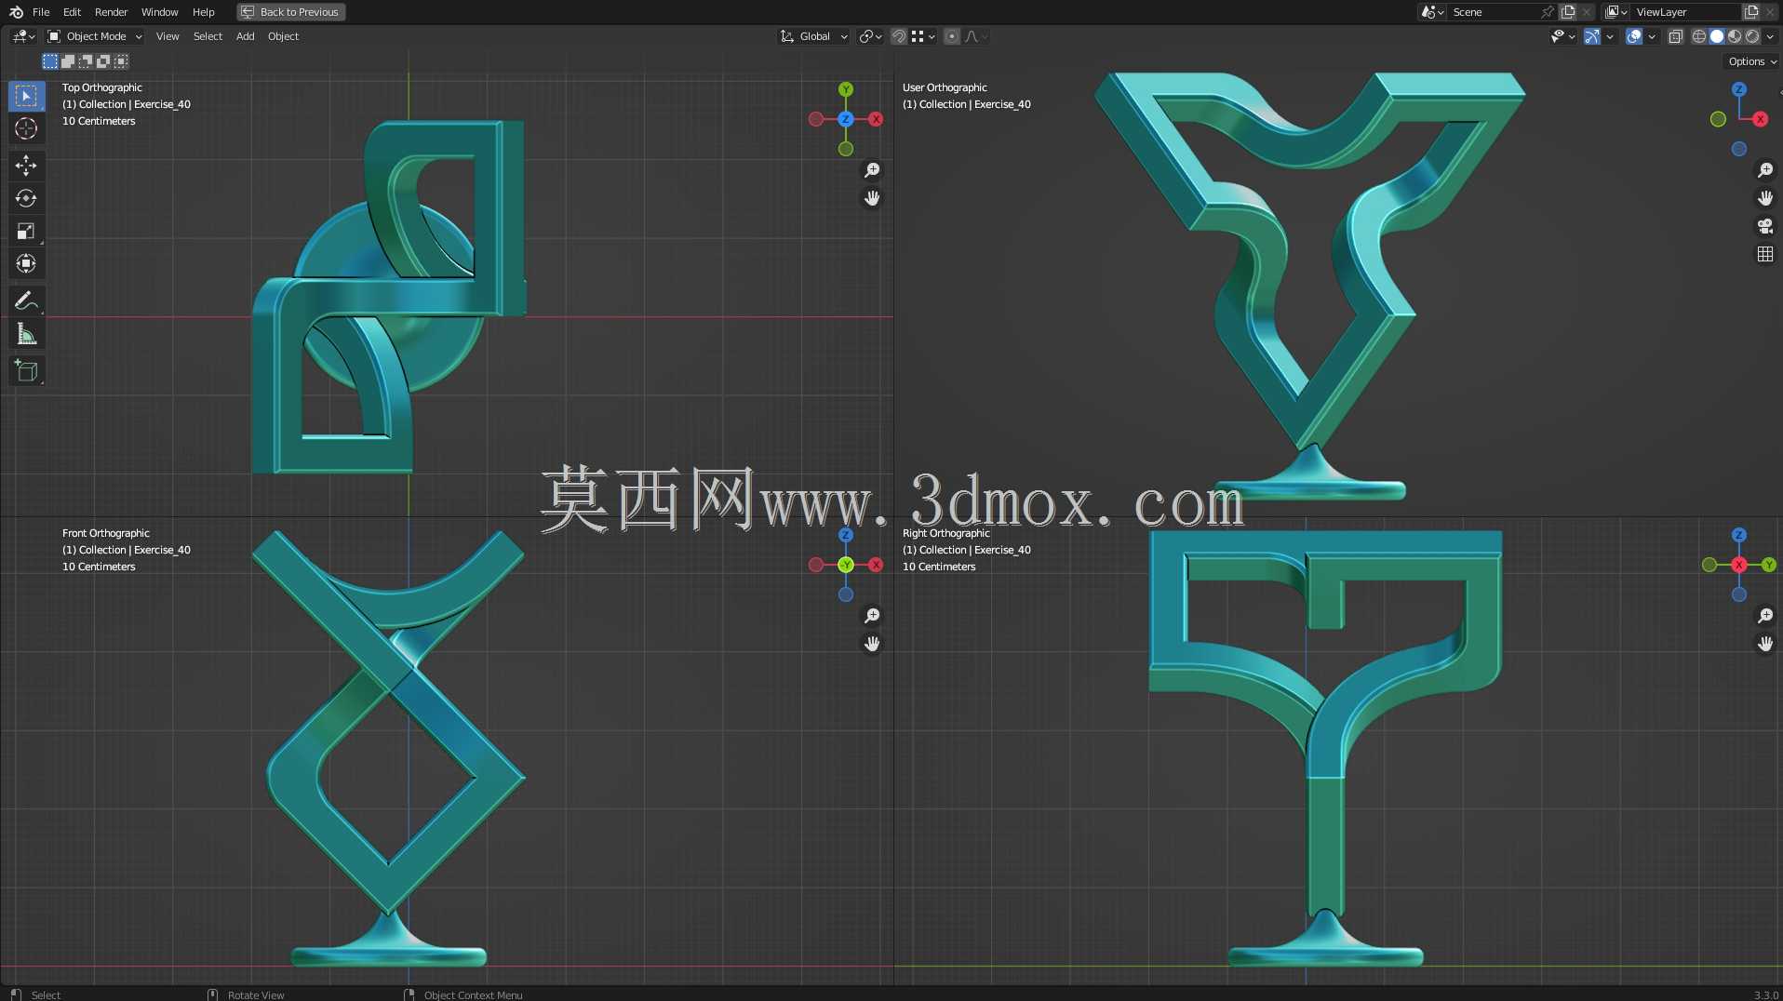Image resolution: width=1783 pixels, height=1001 pixels.
Task: Click green Y axis in Right view gizmo
Action: click(1769, 565)
